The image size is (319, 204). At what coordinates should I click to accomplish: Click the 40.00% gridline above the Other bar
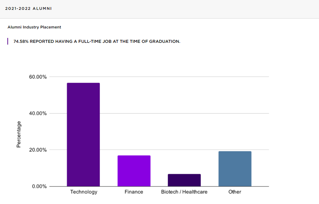(x=235, y=113)
